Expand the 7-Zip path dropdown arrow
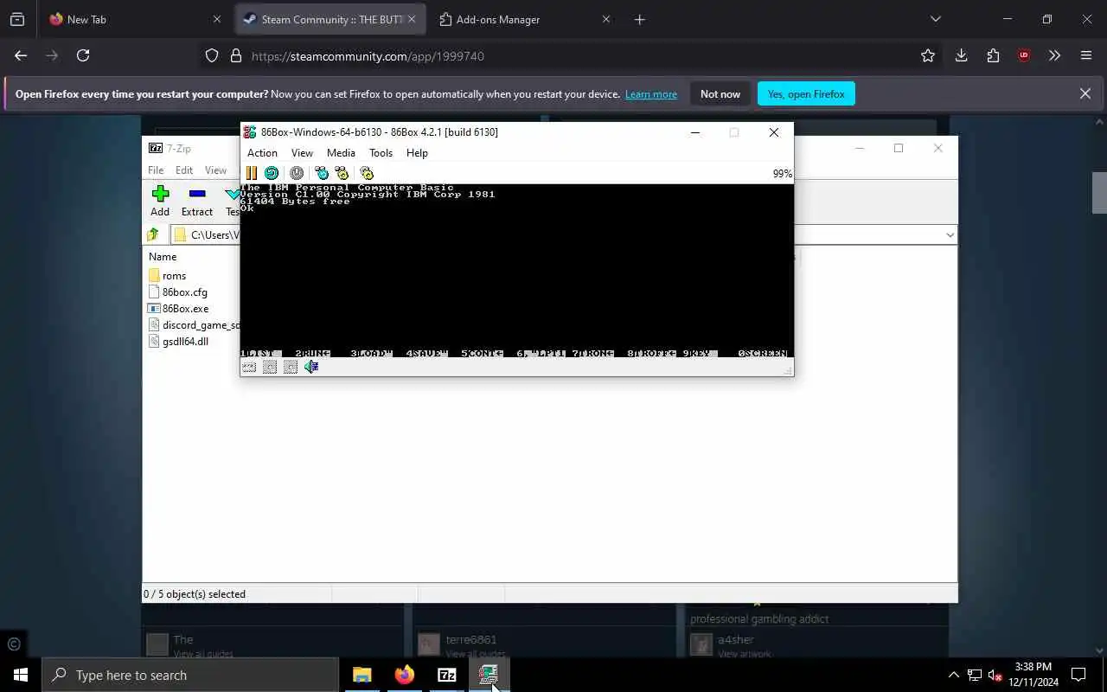 click(950, 235)
